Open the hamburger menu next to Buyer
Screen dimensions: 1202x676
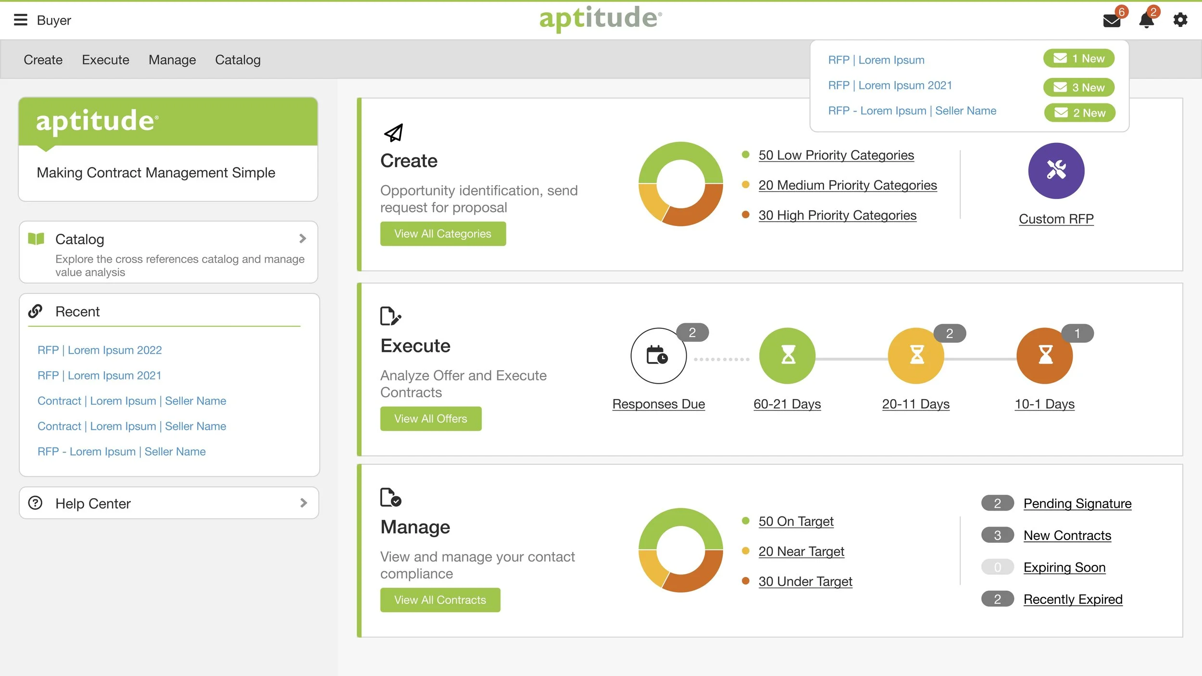click(x=20, y=20)
